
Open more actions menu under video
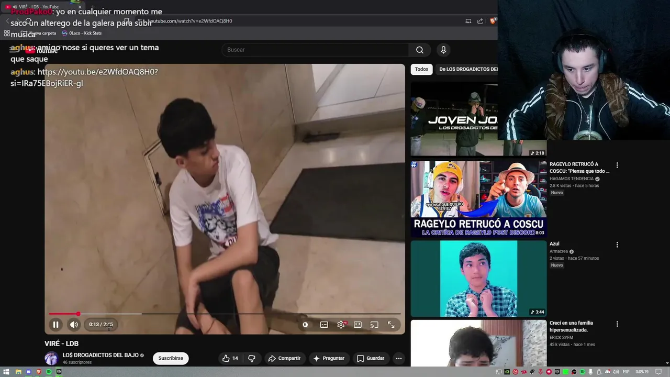(399, 358)
